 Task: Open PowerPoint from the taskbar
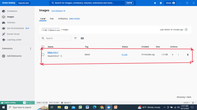116,107
